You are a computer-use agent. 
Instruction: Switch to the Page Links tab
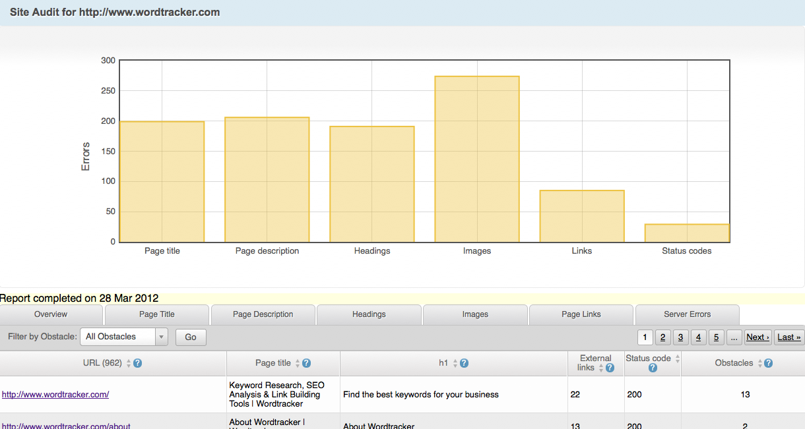(581, 314)
